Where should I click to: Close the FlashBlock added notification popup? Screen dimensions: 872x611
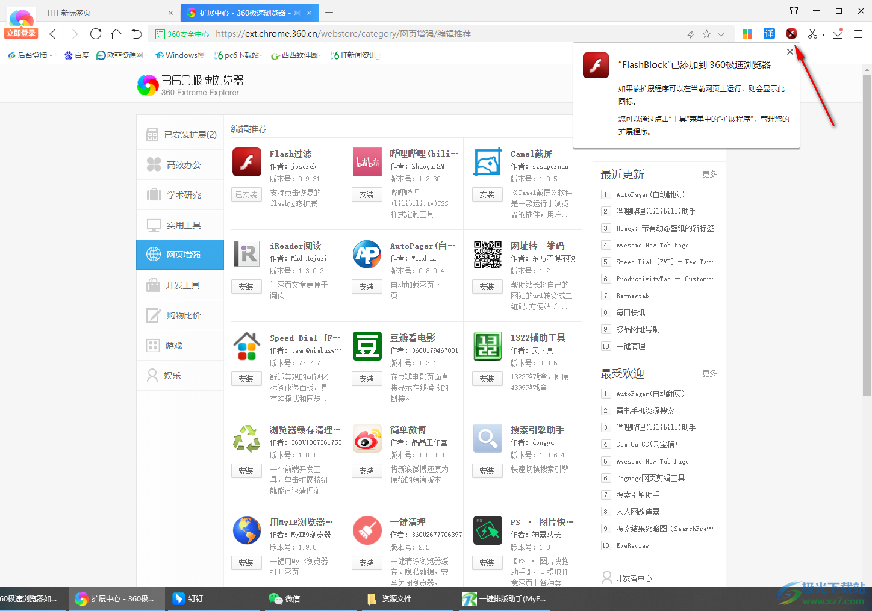point(790,52)
